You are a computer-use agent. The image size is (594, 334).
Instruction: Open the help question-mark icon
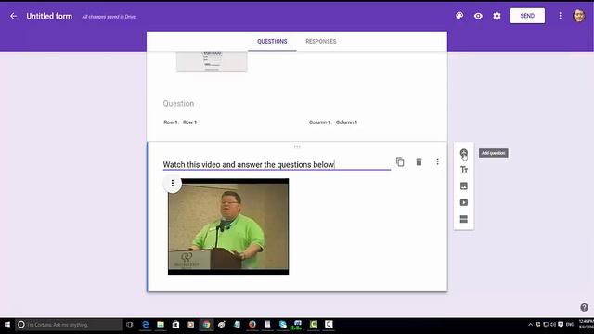[x=584, y=307]
